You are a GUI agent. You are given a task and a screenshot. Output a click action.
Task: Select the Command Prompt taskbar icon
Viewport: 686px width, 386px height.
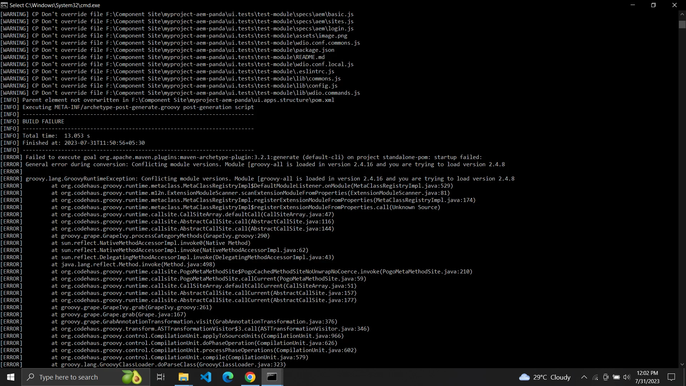click(272, 377)
